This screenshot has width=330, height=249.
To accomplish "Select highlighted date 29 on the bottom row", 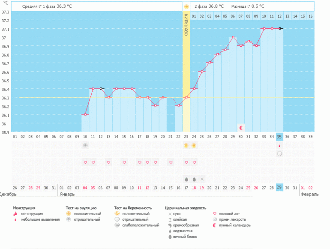I will [x=279, y=188].
